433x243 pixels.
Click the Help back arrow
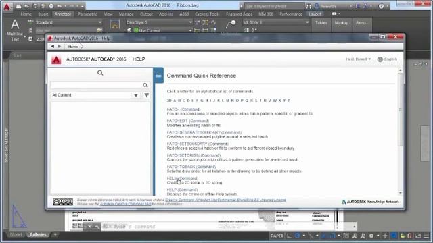pyautogui.click(x=53, y=47)
